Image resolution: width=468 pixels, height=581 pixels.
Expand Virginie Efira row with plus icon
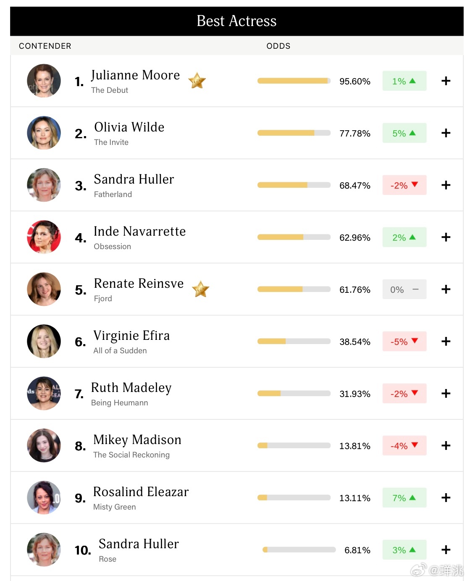click(x=446, y=342)
